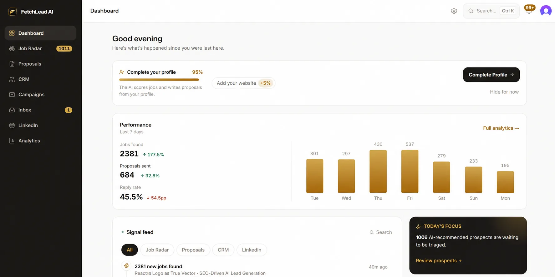This screenshot has width=555, height=277.
Task: Click the Signal feed search magnifier icon
Action: point(372,232)
